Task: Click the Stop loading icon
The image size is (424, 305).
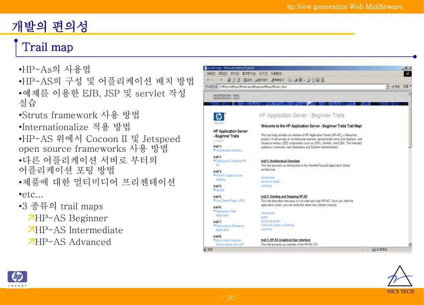Action: [x=229, y=80]
